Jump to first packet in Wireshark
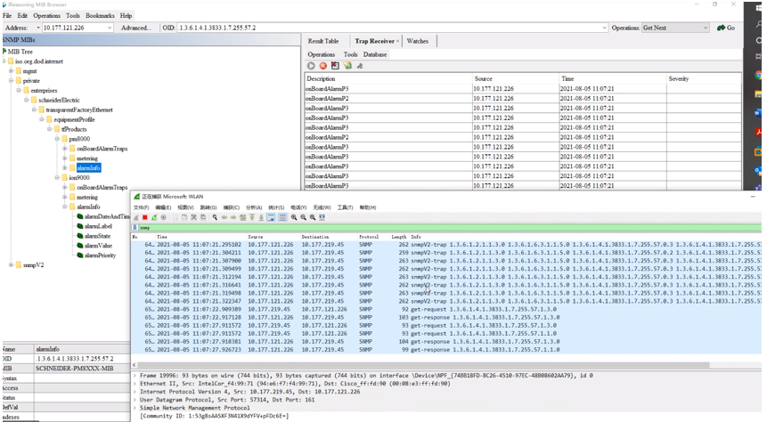This screenshot has height=422, width=767. tap(252, 217)
